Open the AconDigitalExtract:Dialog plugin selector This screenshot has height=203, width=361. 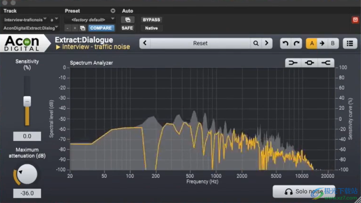pos(31,28)
